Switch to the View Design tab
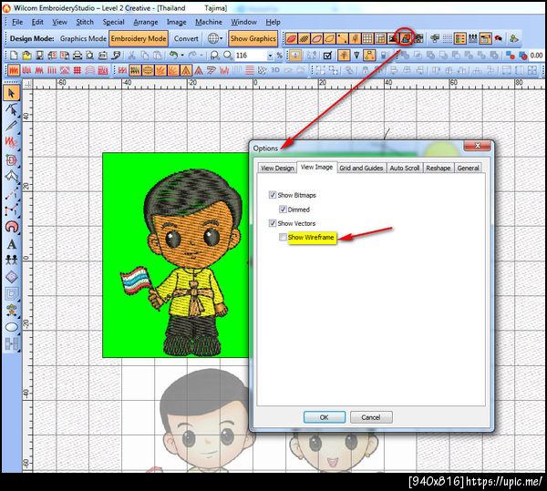Viewport: 547px width, 491px height. pos(277,168)
